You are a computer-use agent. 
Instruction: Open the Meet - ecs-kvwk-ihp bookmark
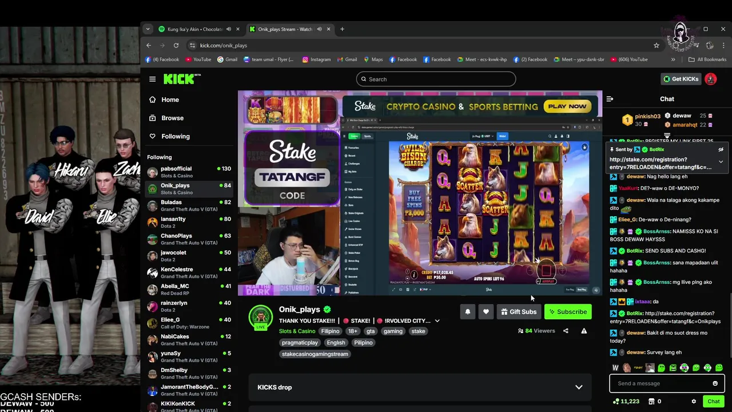tap(482, 60)
